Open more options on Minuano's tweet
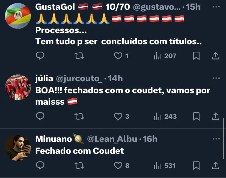This screenshot has width=226, height=178. [216, 139]
